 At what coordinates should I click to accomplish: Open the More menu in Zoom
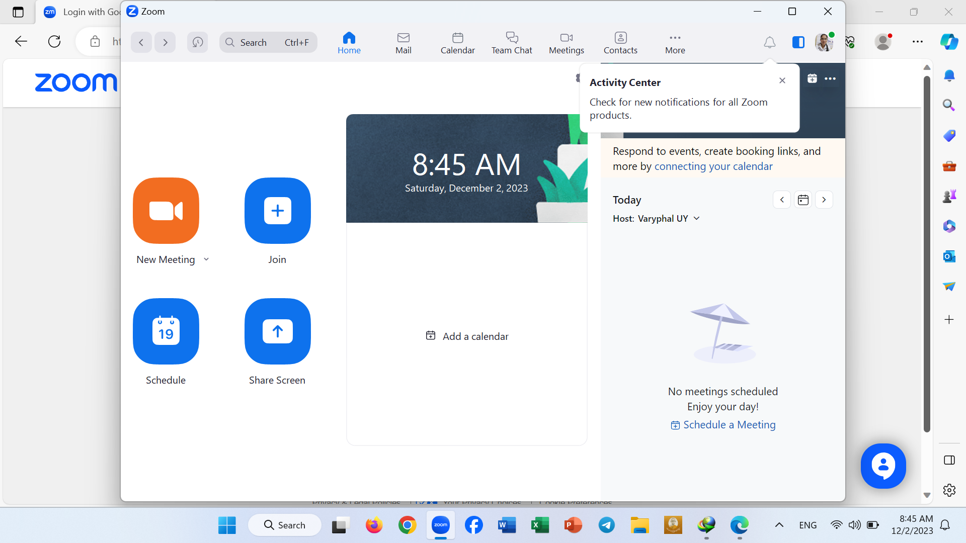click(675, 43)
